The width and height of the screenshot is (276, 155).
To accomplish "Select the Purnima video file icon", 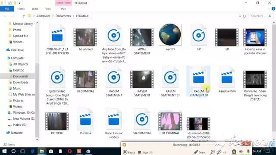I will click(x=85, y=119).
